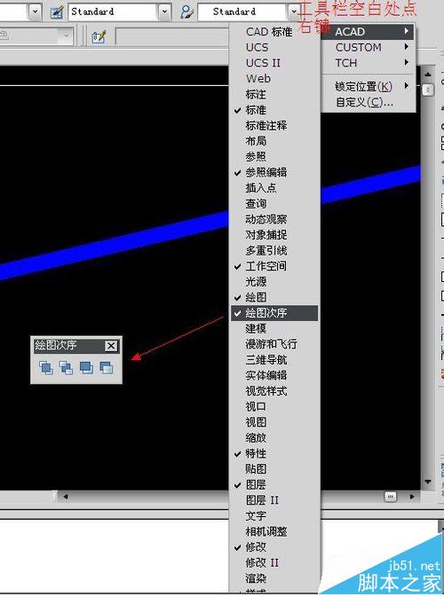Enable the 视图 toolbar
444x596 pixels.
[x=274, y=422]
